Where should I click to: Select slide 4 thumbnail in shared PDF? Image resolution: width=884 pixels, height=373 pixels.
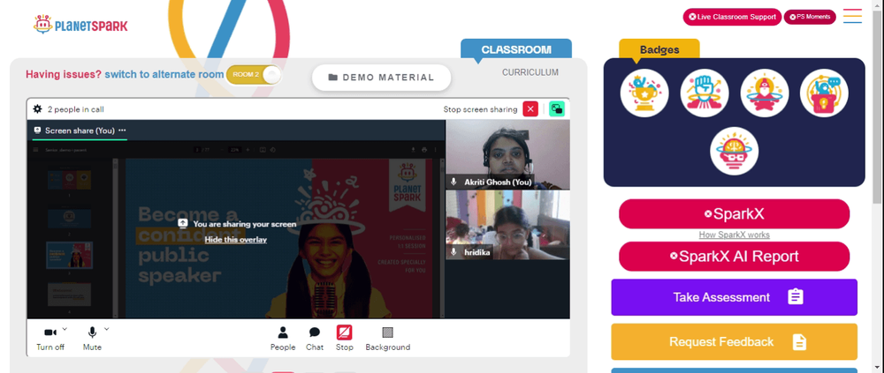click(69, 295)
